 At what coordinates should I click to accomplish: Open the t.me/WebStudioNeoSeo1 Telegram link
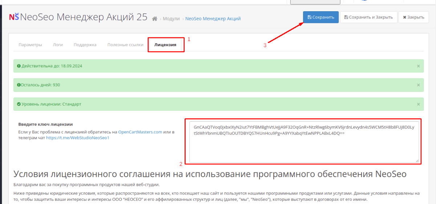click(78, 138)
